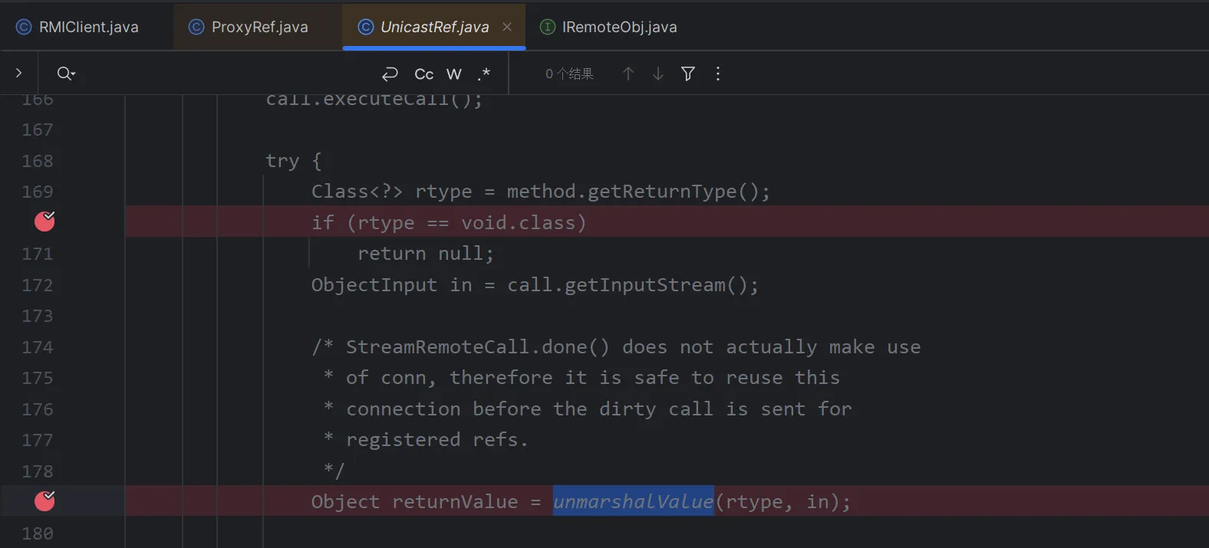
Task: Click line number 172 in gutter
Action: [38, 285]
